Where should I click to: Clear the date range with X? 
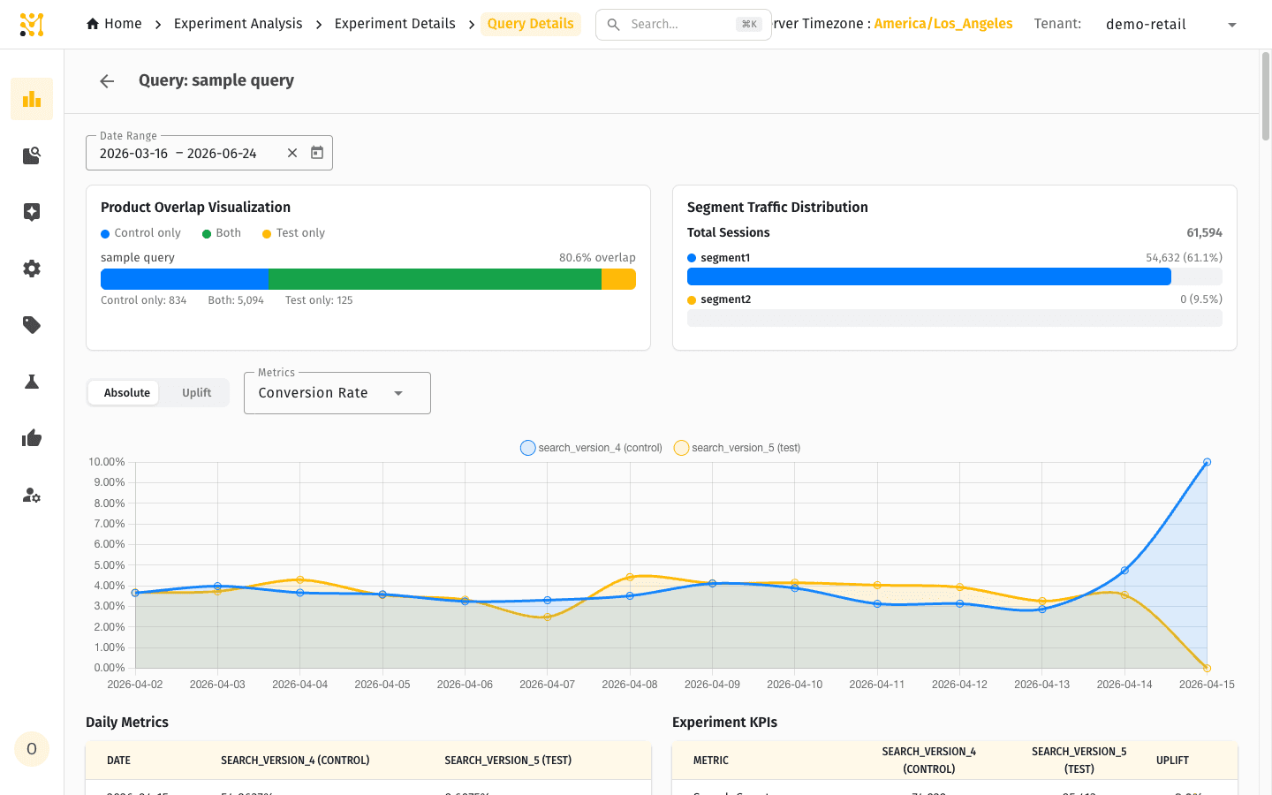coord(292,153)
